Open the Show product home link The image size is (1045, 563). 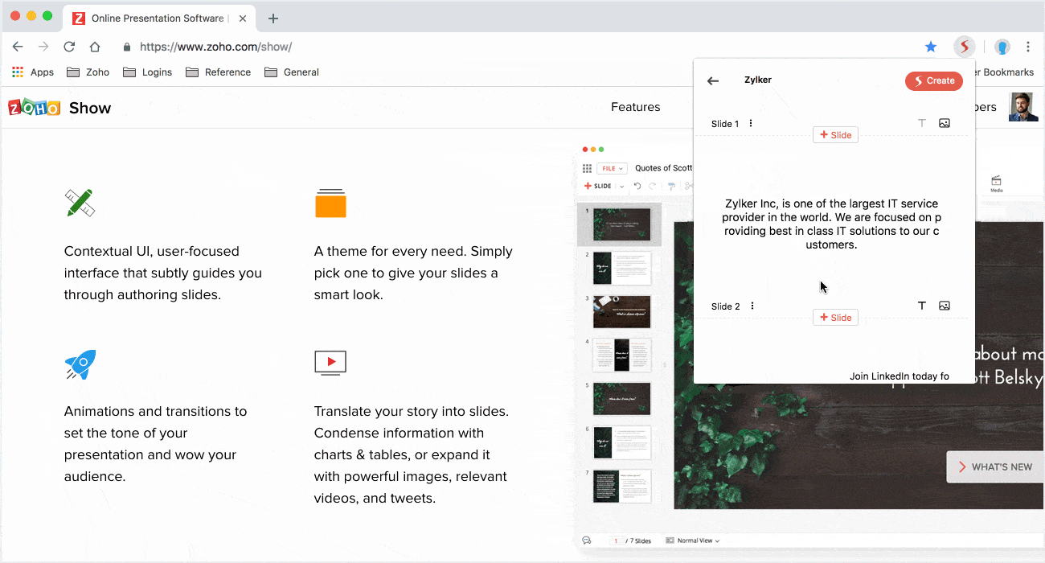tap(90, 108)
